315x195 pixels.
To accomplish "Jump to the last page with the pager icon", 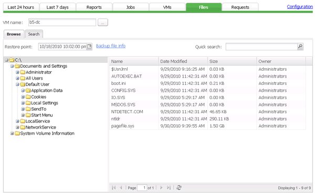I will click(169, 188).
